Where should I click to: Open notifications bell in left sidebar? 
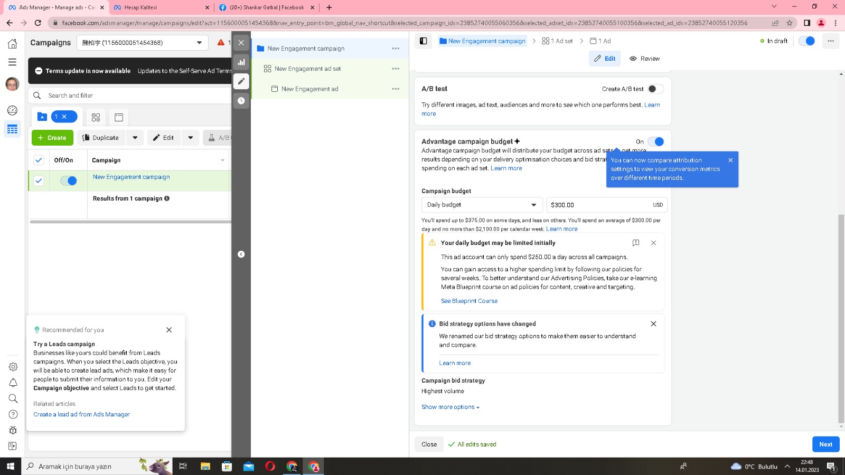coord(13,383)
